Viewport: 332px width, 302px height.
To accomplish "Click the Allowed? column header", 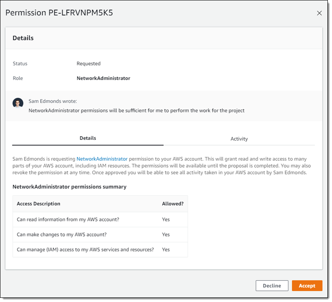I will [x=173, y=204].
